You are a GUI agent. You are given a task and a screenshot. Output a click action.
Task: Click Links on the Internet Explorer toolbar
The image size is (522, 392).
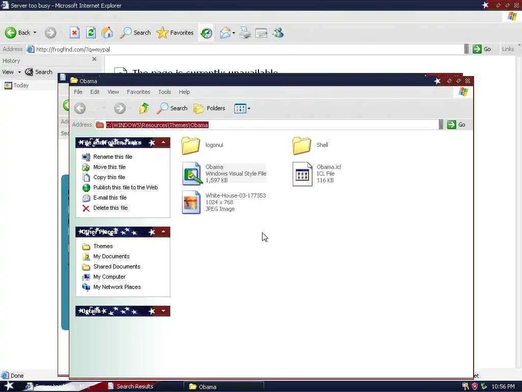[x=508, y=49]
